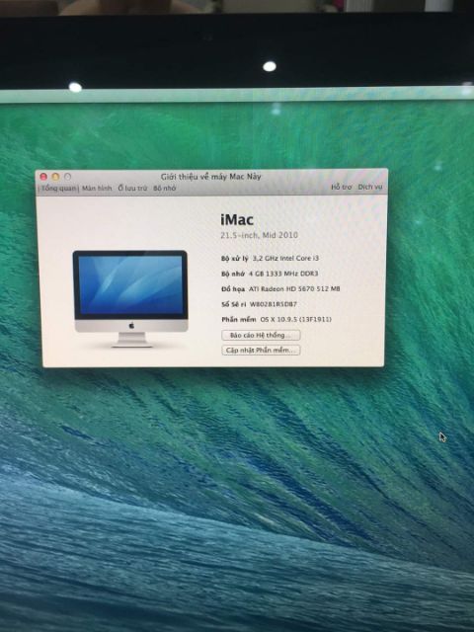
Task: Open the Hỗ trợ tab
Action: coord(342,187)
